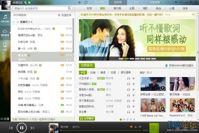This screenshot has height=133, width=199.
Task: Click plus icon on highlighted 路太弯 playlist row
Action: coord(70,59)
